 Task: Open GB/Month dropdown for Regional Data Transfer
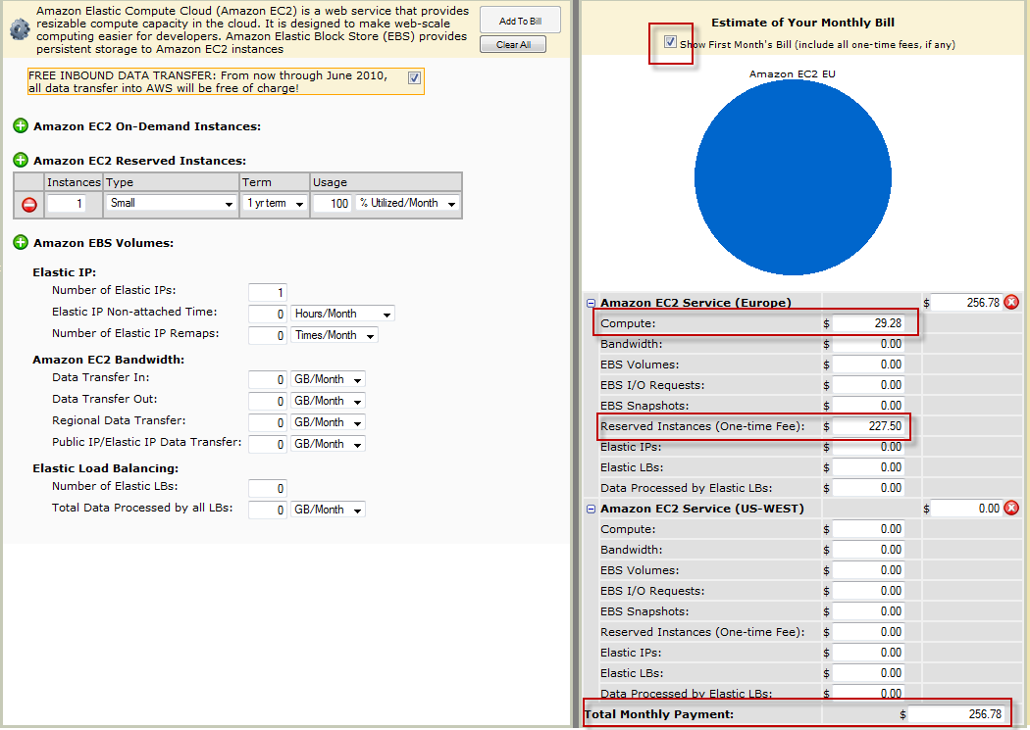click(328, 422)
